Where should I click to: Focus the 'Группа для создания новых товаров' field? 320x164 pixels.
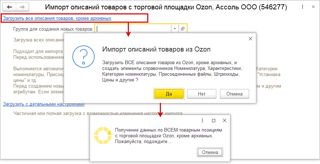(133, 29)
